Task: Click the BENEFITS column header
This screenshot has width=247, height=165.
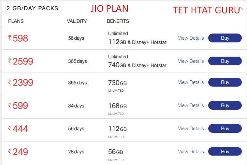Action: coord(118,21)
